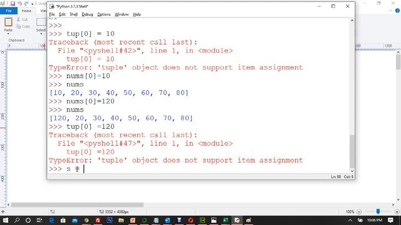Click the 100% zoom level text
Screen dimensions: 401x225
coord(350,212)
